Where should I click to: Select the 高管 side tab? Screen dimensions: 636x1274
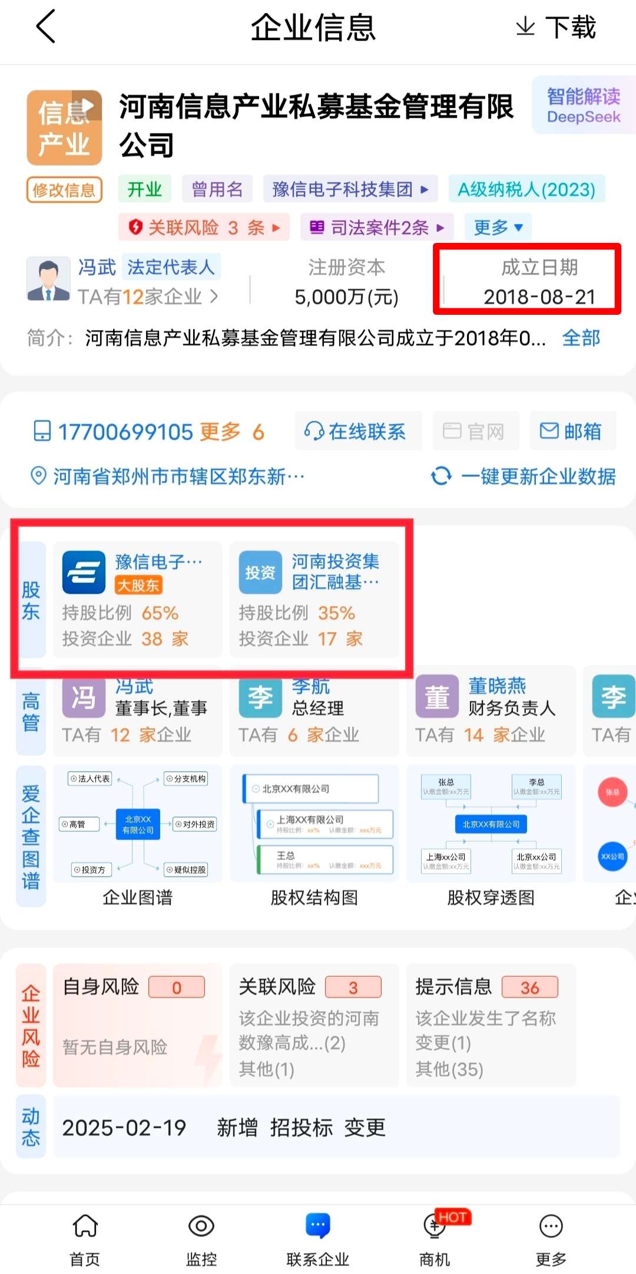point(31,711)
